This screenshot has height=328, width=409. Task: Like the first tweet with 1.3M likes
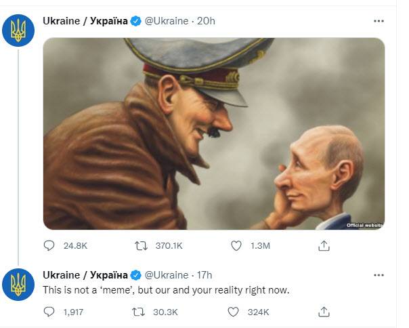pos(236,246)
